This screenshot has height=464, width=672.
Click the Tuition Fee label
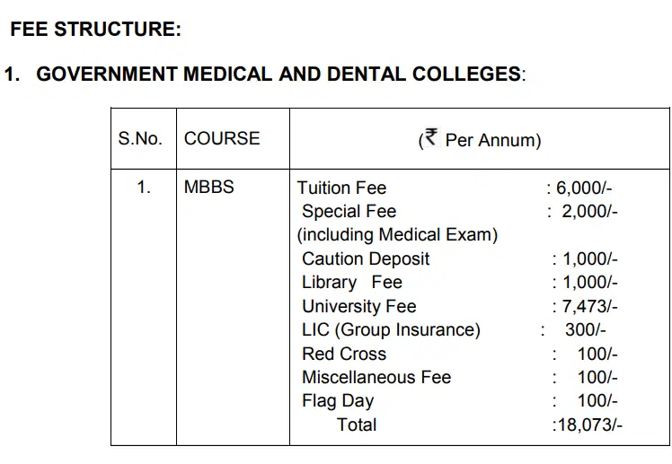pyautogui.click(x=341, y=188)
